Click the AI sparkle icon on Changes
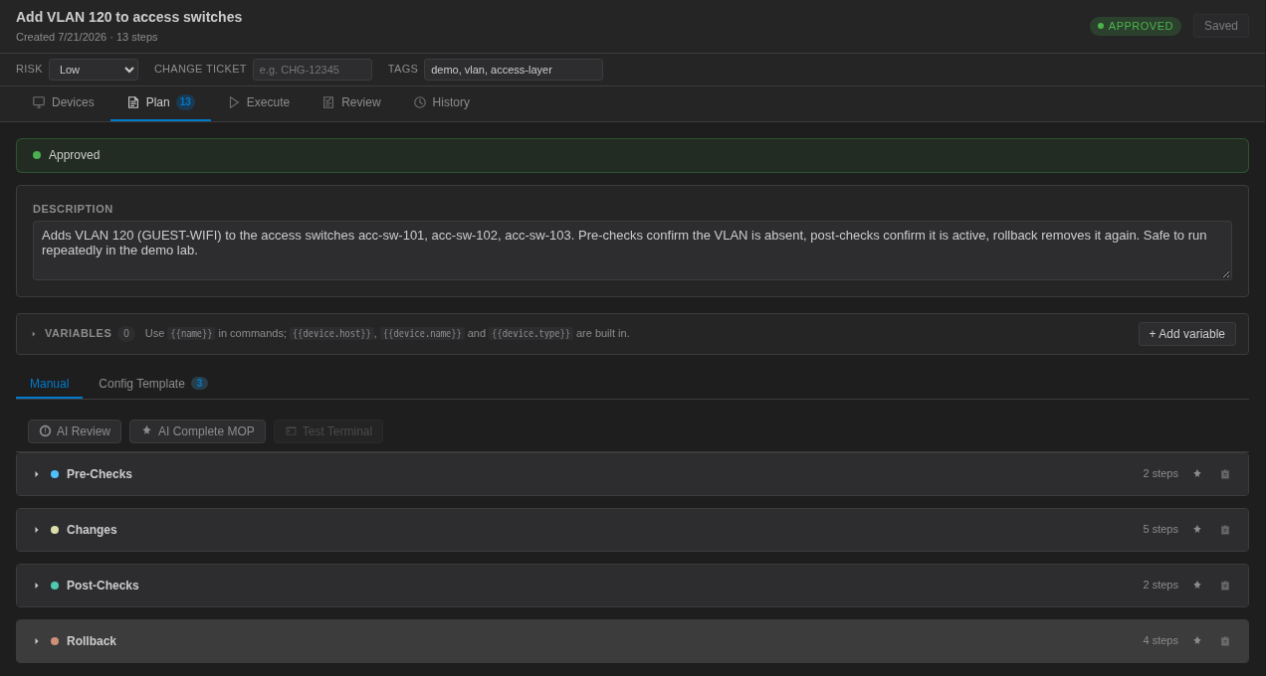Image resolution: width=1266 pixels, height=676 pixels. 1197,530
